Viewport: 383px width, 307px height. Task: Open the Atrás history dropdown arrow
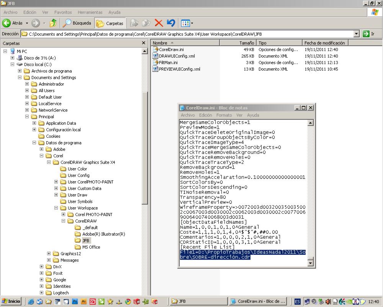(x=27, y=23)
